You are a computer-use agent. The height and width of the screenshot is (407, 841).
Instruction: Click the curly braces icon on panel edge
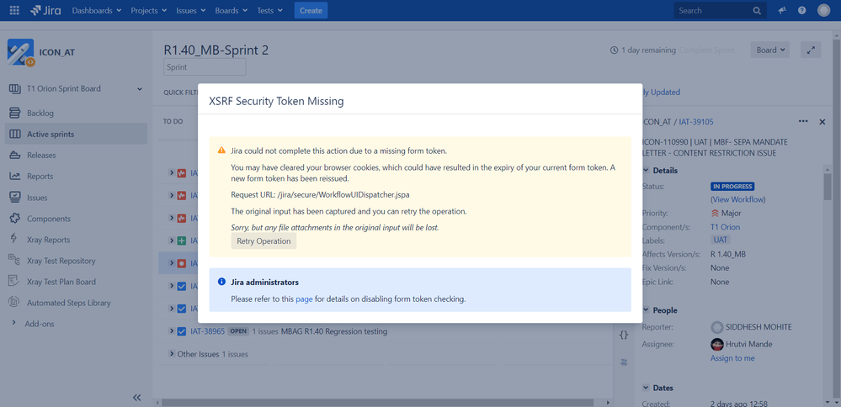coord(623,335)
